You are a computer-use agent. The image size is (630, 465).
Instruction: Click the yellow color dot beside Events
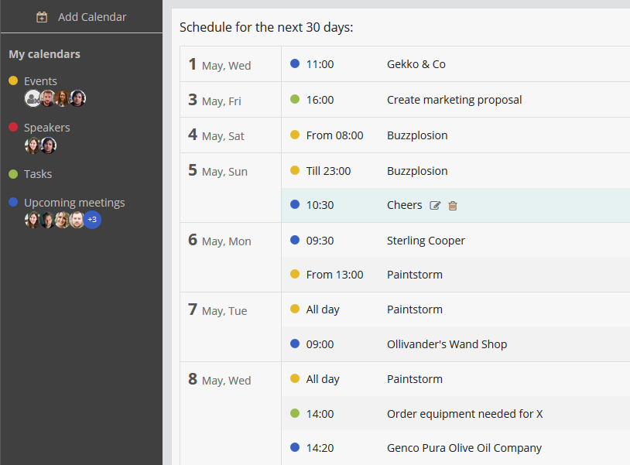click(13, 81)
